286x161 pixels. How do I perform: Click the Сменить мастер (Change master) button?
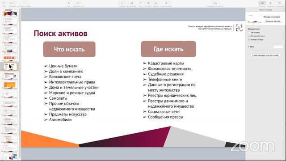273,21
